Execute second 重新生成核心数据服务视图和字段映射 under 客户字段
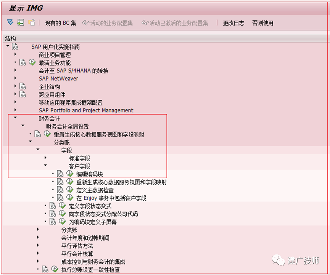The image size is (330, 275). 70,182
